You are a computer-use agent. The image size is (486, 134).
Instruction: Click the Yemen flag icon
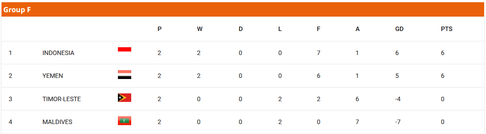point(125,75)
